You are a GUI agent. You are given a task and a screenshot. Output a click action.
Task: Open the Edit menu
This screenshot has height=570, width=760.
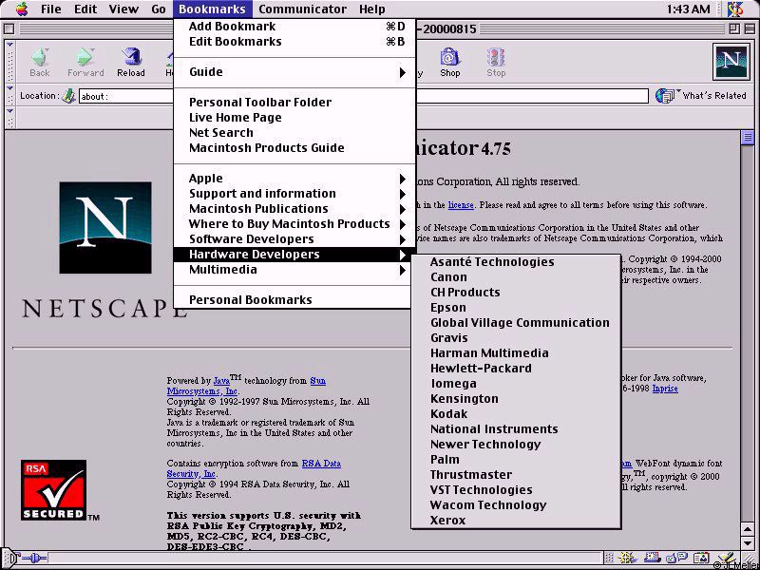tap(85, 9)
